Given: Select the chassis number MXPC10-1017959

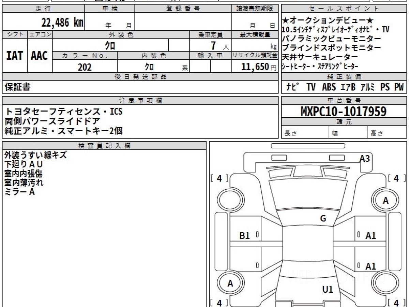Looking at the screenshot, I should pos(344,112).
